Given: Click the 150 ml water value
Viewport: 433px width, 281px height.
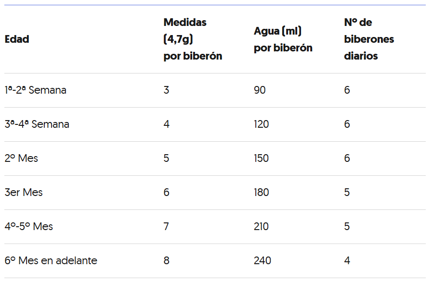Looking at the screenshot, I should tap(261, 159).
